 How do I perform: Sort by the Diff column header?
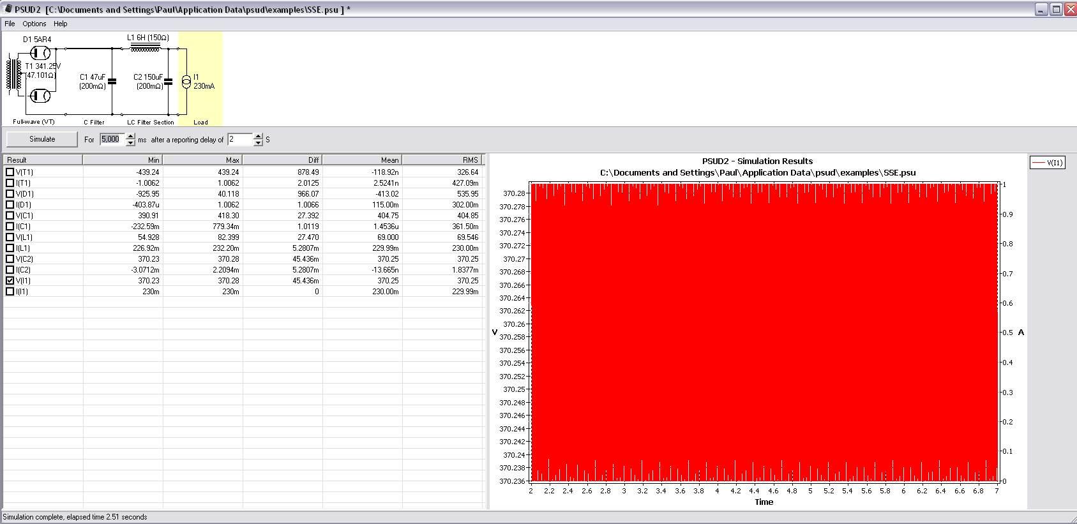282,160
